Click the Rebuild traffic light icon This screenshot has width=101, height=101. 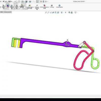click(x=41, y=2)
